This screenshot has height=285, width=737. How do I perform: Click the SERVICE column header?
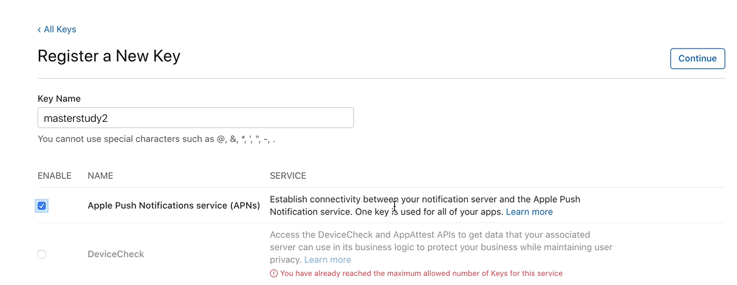click(288, 176)
